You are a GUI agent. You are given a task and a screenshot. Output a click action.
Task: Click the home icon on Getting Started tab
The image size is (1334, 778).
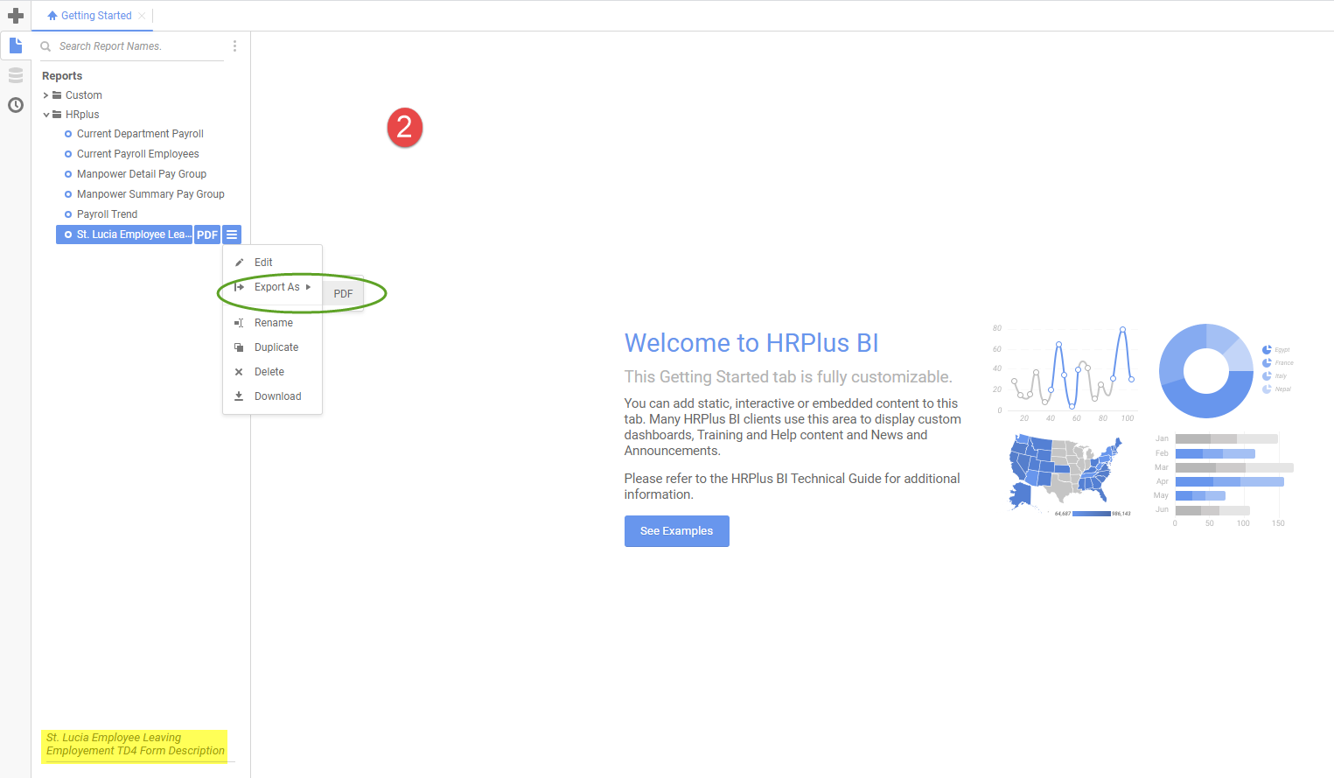tap(52, 16)
